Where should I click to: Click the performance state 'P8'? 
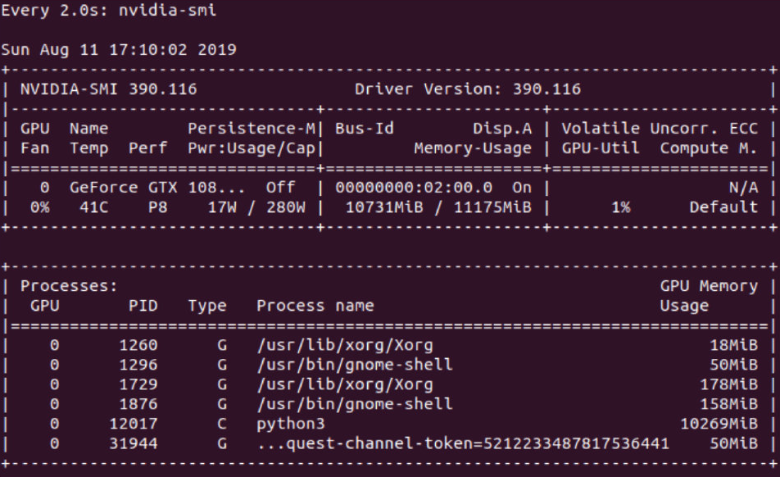157,207
